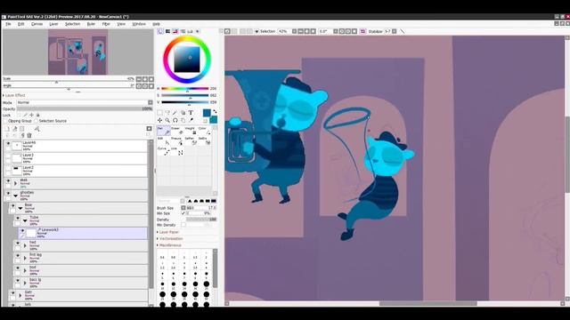Choose the Pen linework tool

(x=164, y=131)
